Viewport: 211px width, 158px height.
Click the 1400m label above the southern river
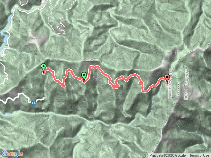47,116
